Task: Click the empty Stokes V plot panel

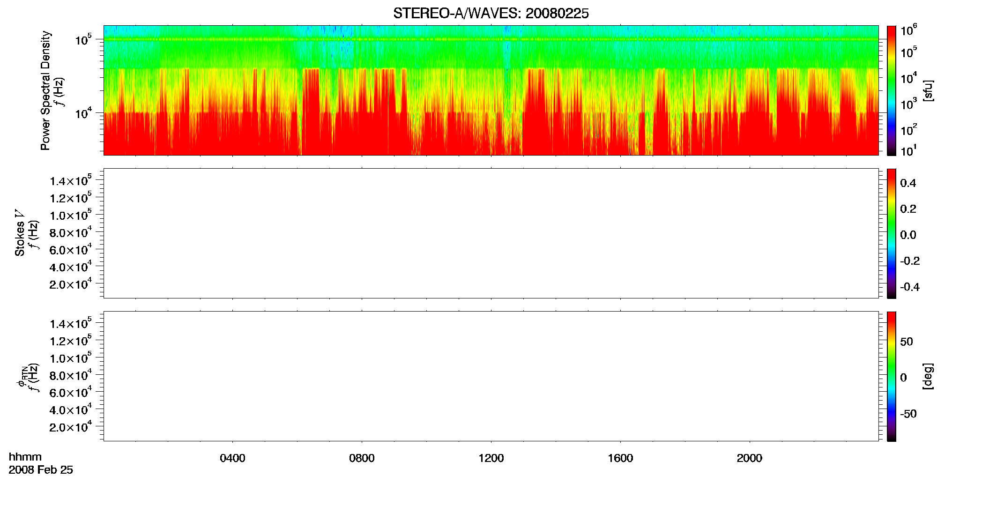Action: pos(491,233)
